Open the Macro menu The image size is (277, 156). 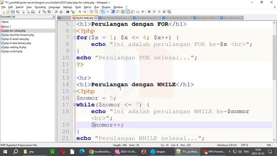click(87, 7)
